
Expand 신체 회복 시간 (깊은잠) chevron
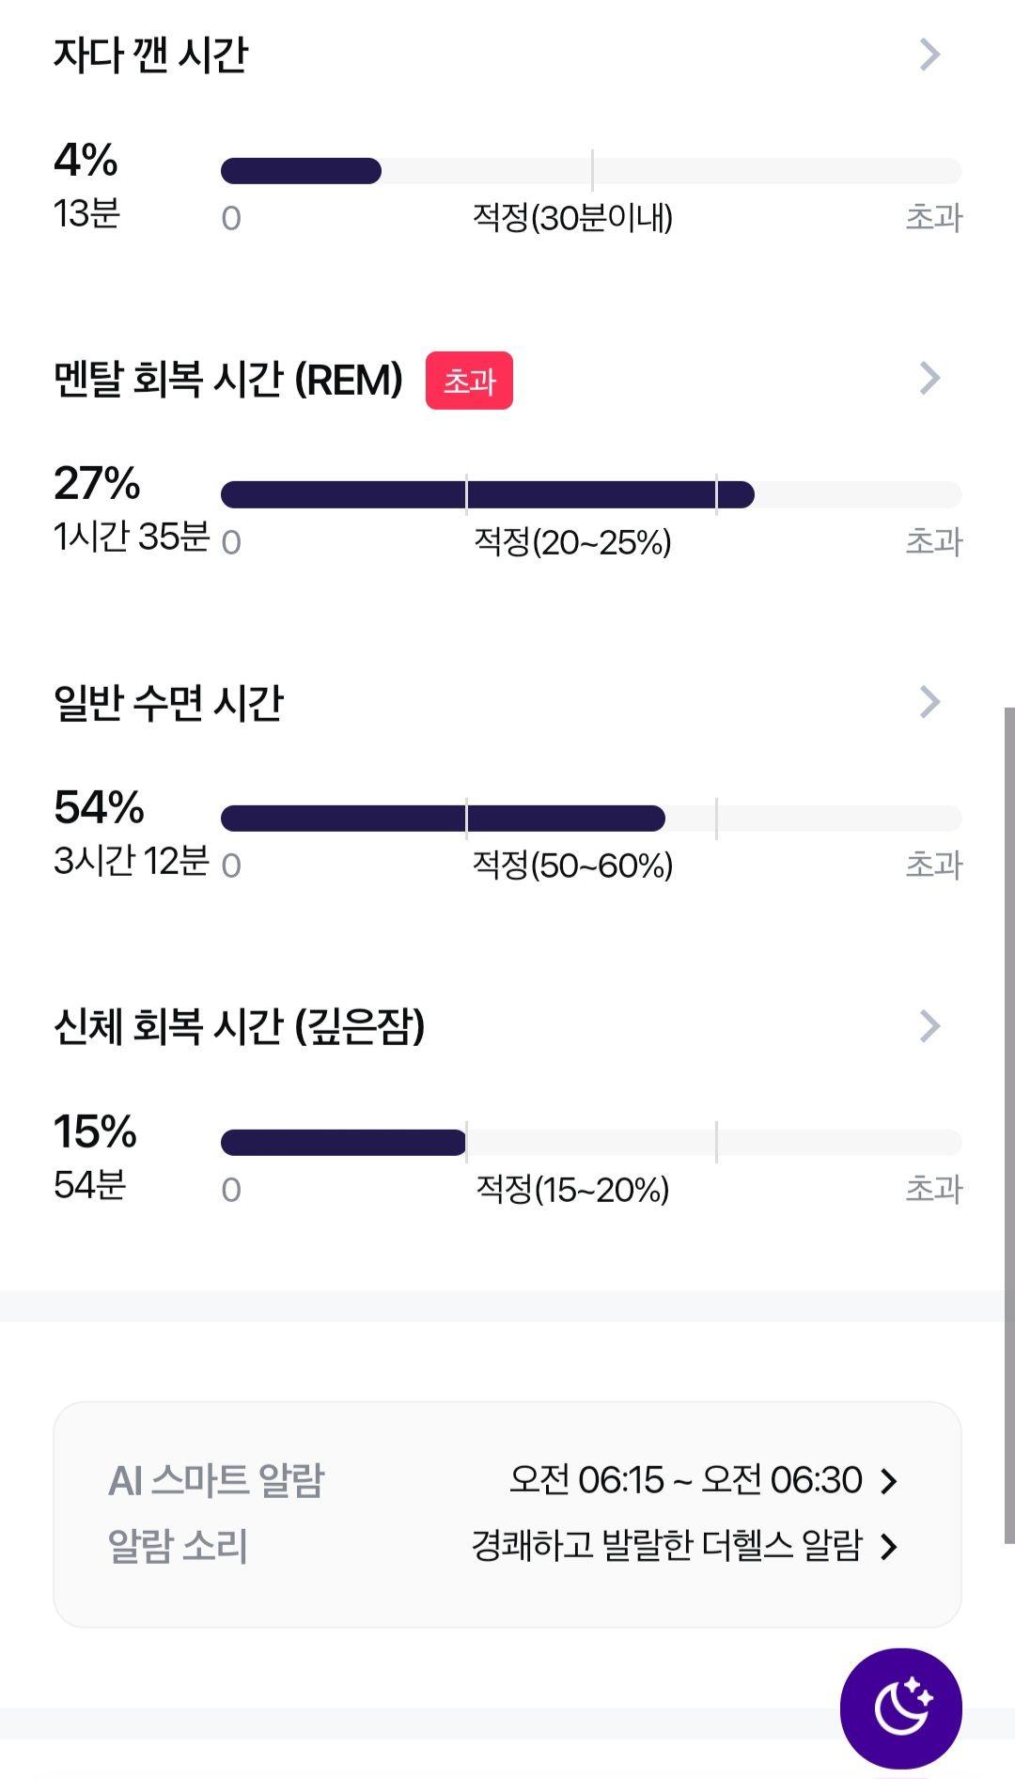[x=929, y=1026]
